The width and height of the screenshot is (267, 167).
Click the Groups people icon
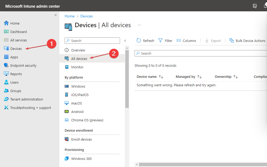[6, 90]
